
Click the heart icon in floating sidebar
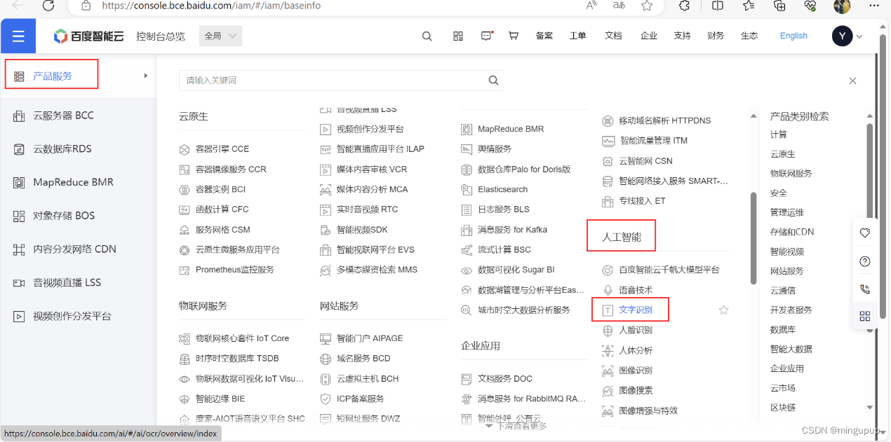864,233
